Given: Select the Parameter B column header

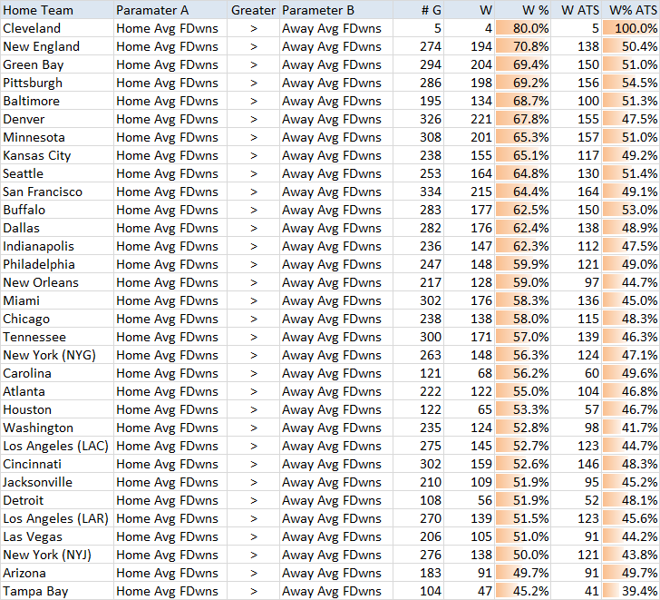Looking at the screenshot, I should click(x=336, y=10).
